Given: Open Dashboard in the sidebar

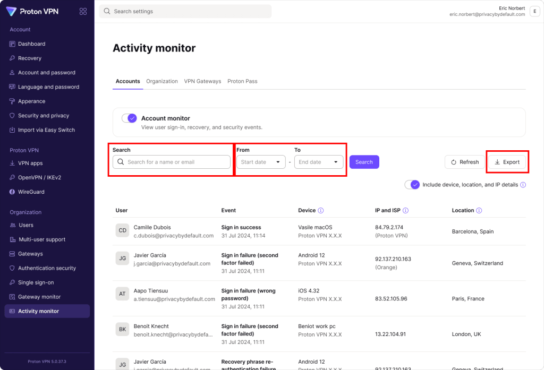Looking at the screenshot, I should point(47,44).
